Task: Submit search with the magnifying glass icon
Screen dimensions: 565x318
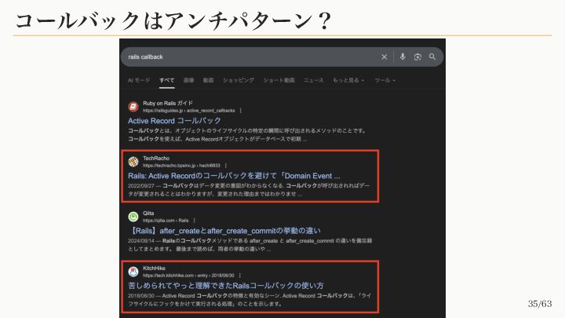Action: (432, 57)
